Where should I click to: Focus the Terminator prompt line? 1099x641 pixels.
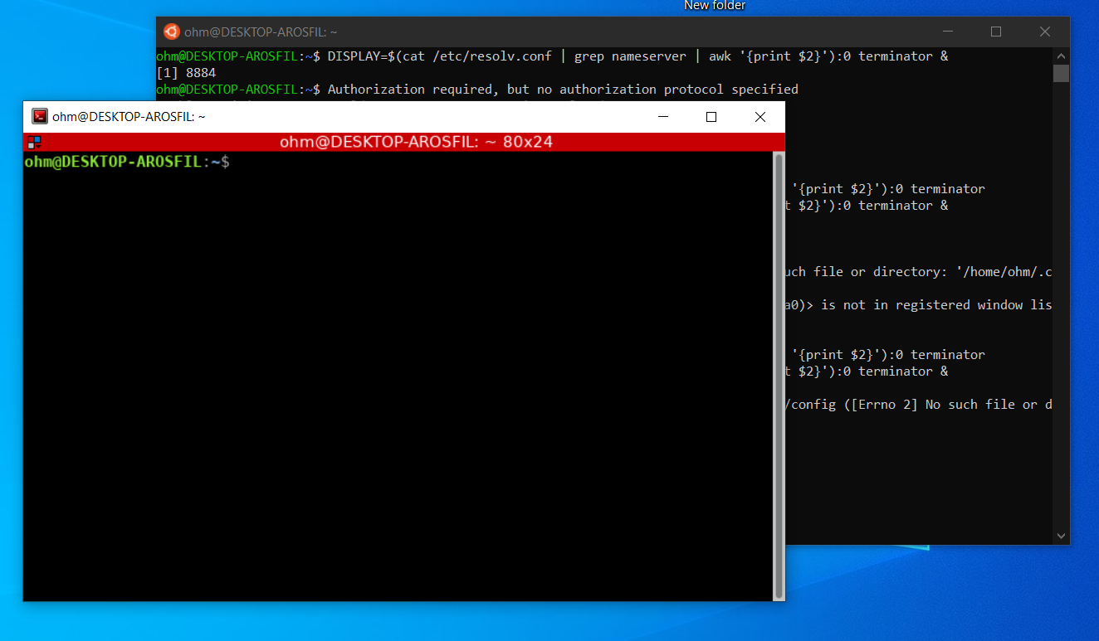coord(332,163)
